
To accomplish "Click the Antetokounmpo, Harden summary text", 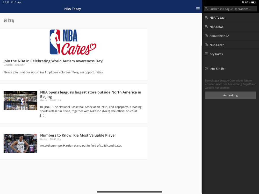I will coord(81,146).
